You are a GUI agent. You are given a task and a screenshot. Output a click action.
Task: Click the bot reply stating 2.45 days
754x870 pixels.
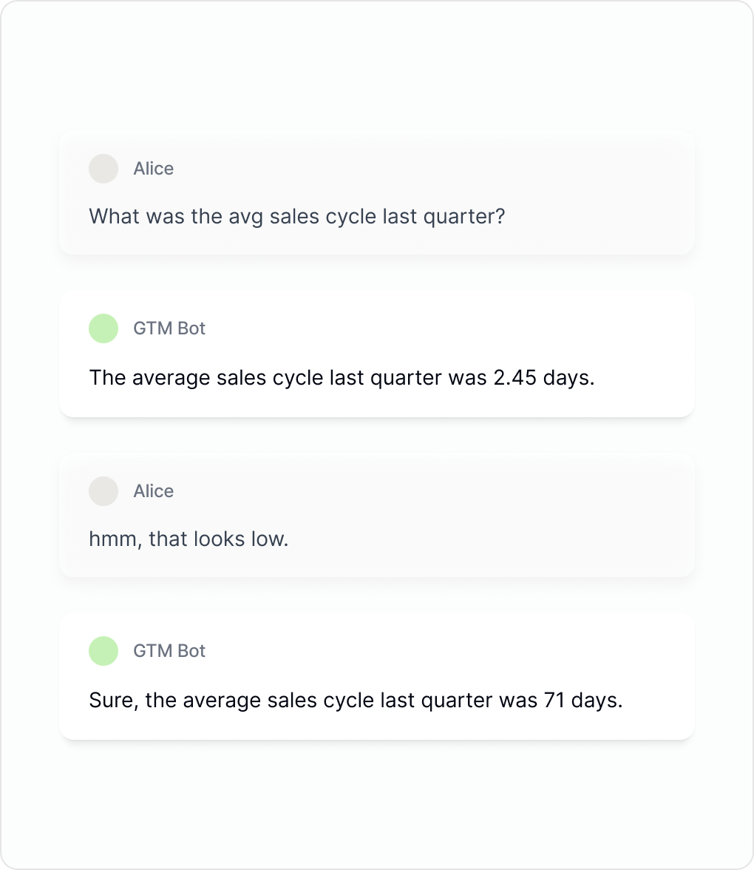342,378
